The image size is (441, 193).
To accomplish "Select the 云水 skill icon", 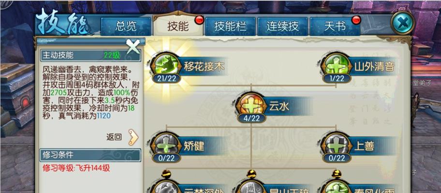I will [251, 105].
